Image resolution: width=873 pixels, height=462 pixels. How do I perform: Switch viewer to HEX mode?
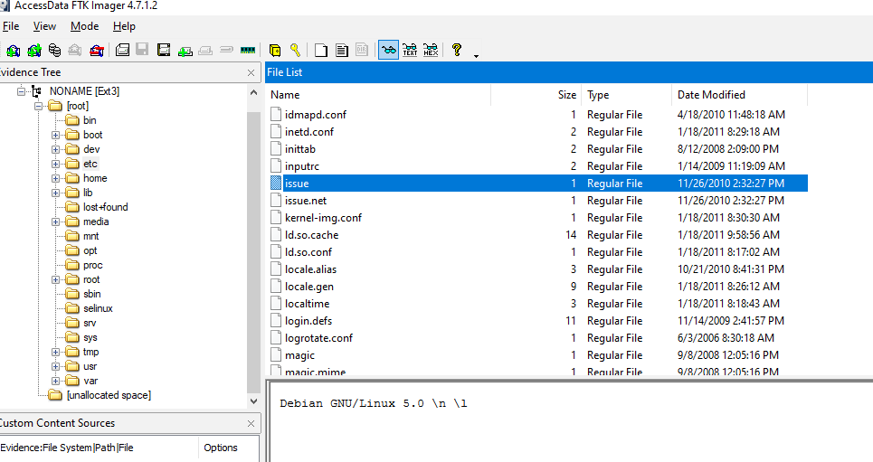pyautogui.click(x=431, y=50)
